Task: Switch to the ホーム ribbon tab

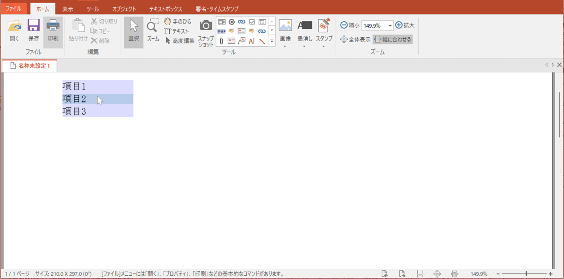Action: (x=42, y=9)
